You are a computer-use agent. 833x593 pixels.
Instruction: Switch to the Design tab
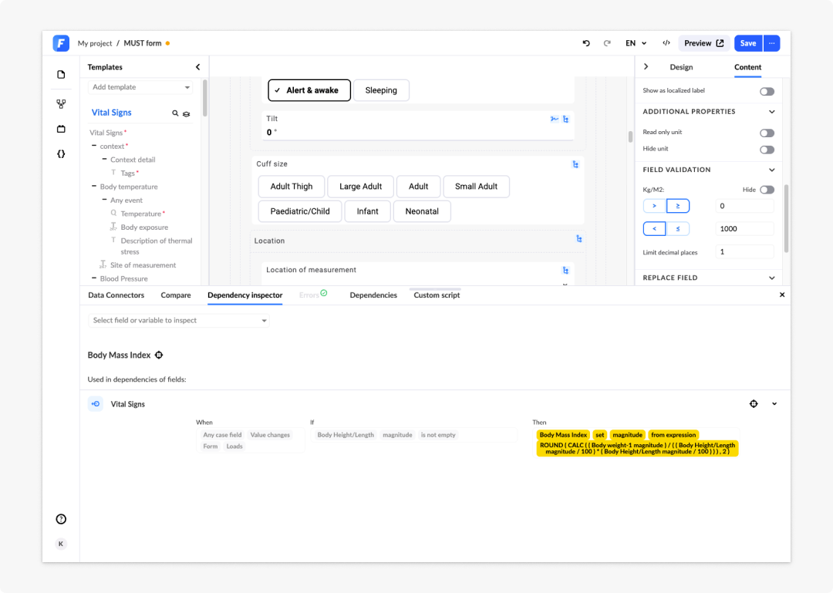(x=681, y=67)
